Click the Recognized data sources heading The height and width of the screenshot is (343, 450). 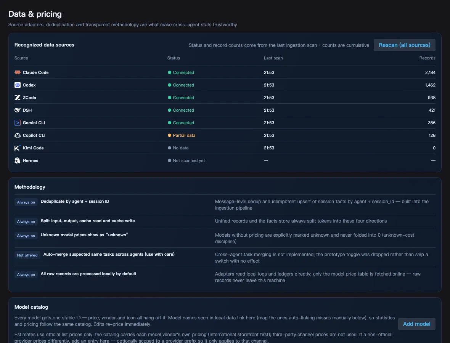(44, 45)
